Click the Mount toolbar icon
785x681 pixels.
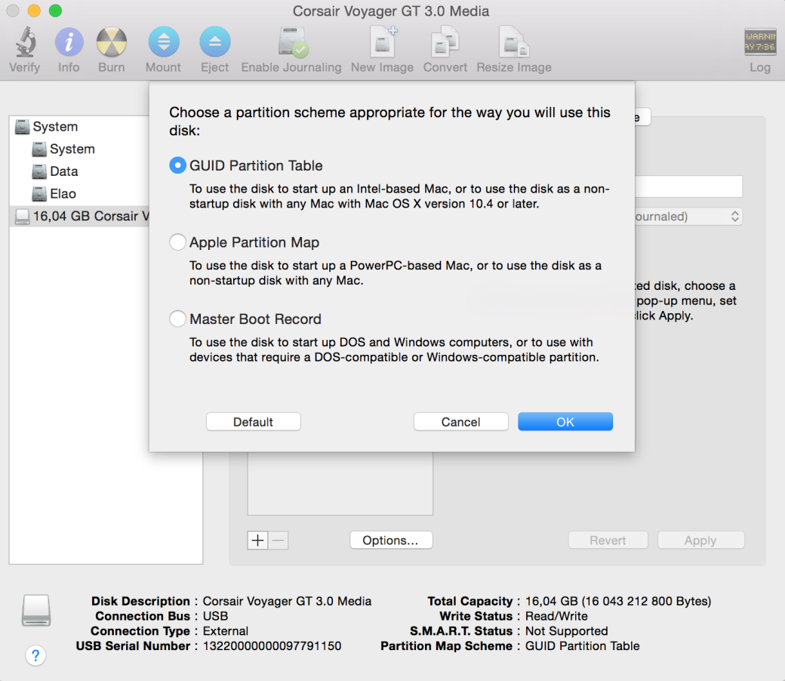[164, 42]
